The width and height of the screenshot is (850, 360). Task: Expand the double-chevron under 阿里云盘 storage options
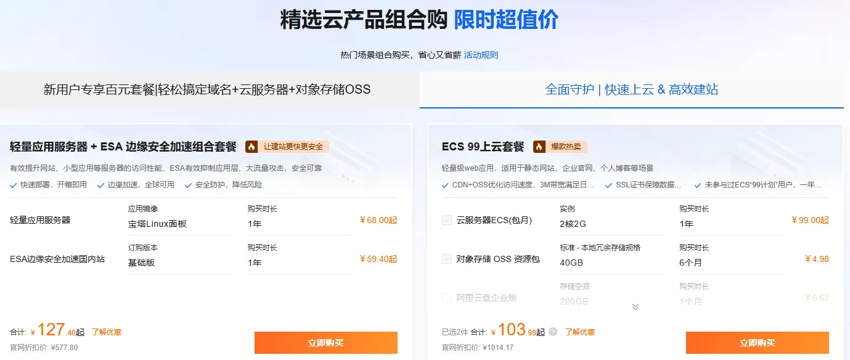[634, 306]
